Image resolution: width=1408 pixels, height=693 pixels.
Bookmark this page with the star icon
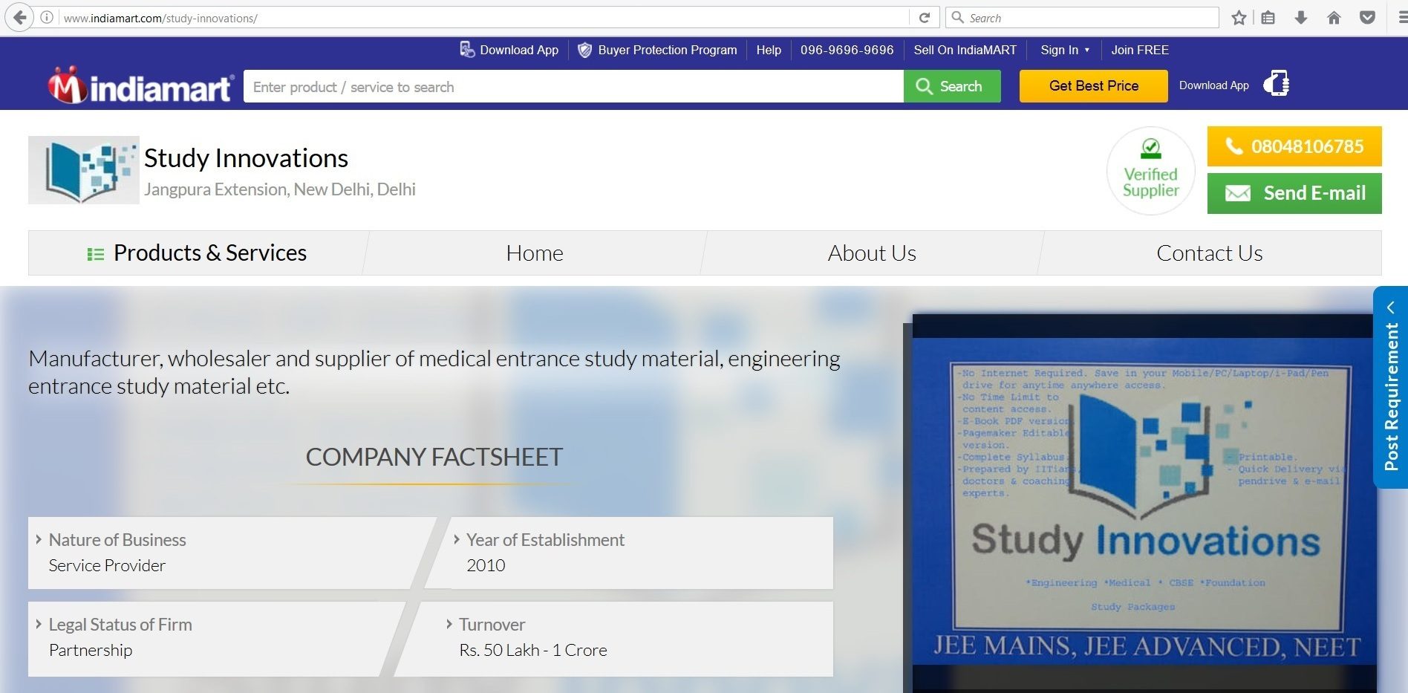pos(1239,18)
